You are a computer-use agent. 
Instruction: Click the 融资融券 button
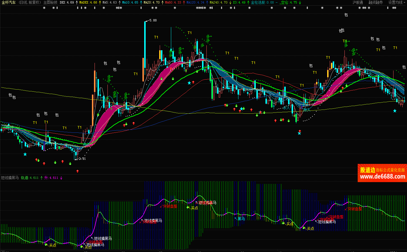click(x=376, y=2)
